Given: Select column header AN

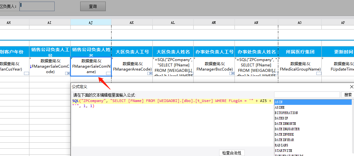Looking at the screenshot, I should (257, 23).
